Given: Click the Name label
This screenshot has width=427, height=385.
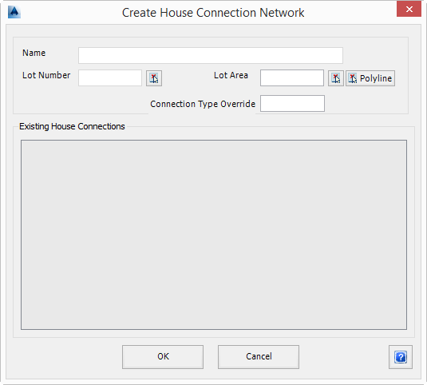Looking at the screenshot, I should coord(34,53).
